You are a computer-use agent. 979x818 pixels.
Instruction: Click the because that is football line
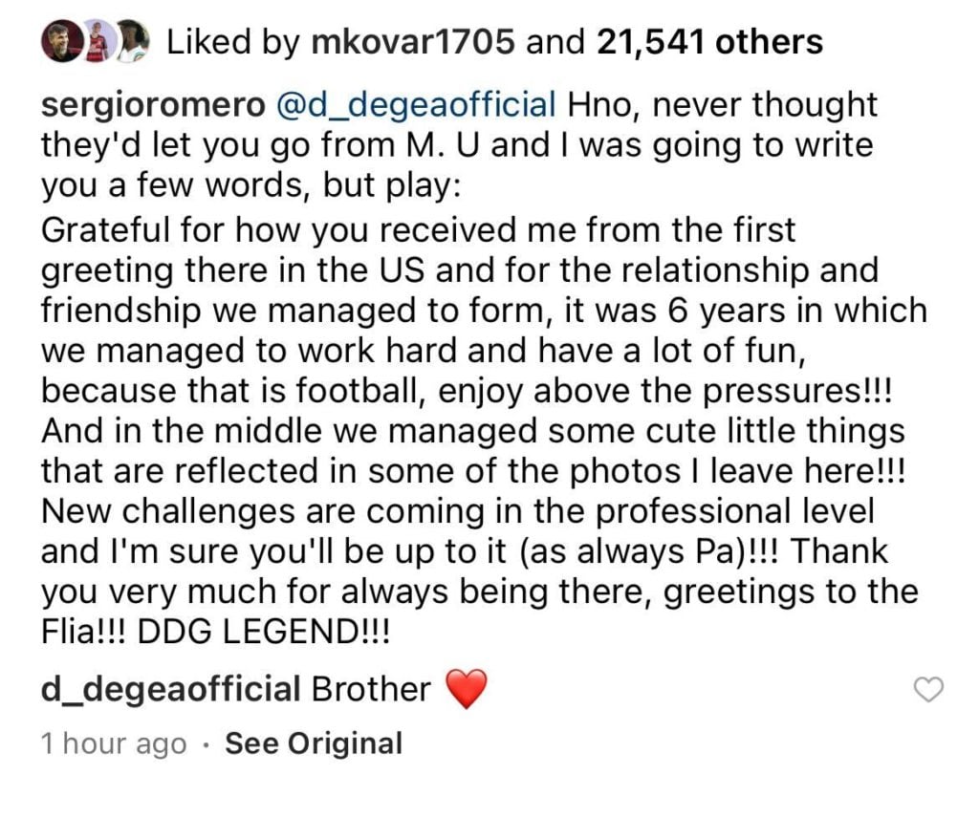click(x=467, y=391)
